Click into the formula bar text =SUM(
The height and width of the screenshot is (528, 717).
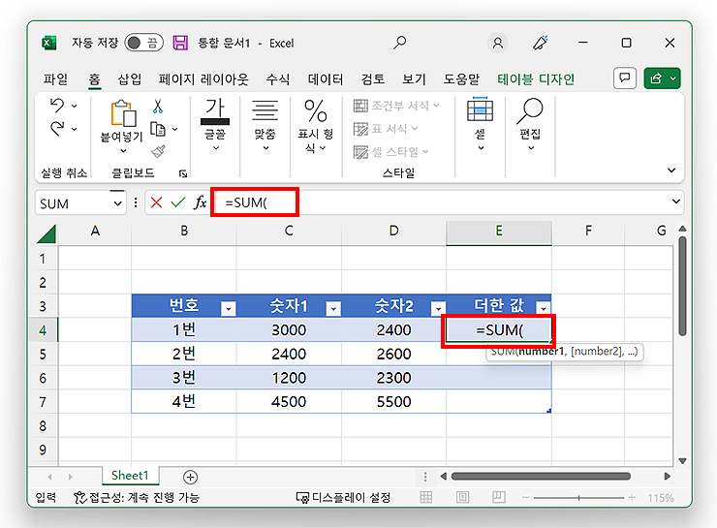coord(246,202)
